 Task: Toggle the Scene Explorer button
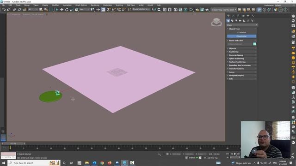(x=165, y=10)
